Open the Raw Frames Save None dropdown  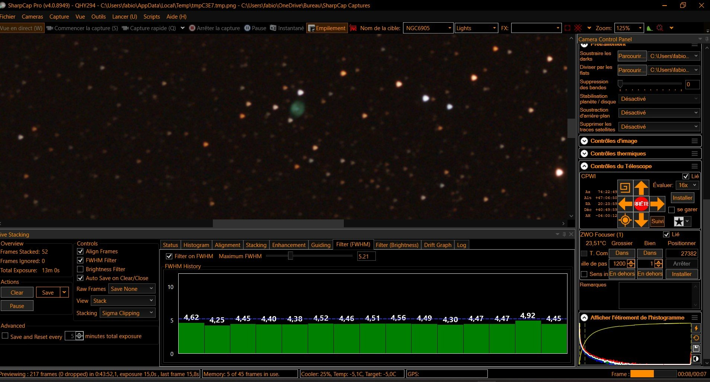(x=132, y=289)
